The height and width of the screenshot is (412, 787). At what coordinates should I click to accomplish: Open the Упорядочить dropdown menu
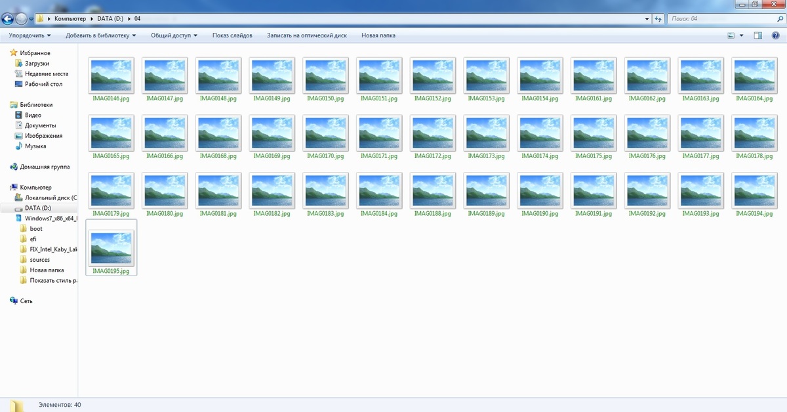point(30,35)
